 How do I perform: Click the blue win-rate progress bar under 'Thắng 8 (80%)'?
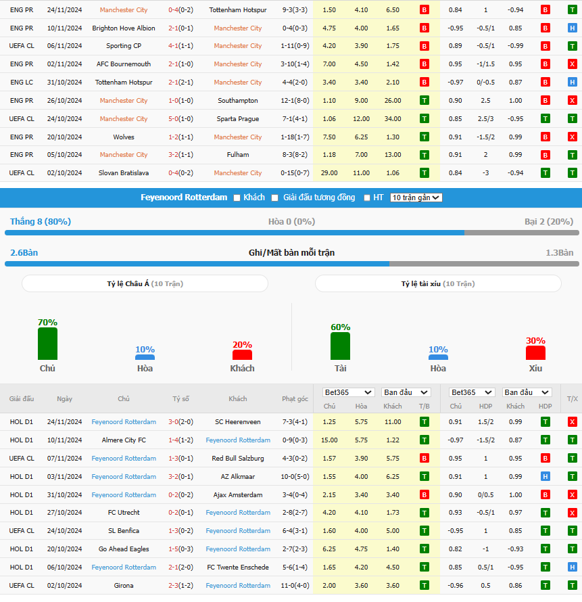(235, 233)
